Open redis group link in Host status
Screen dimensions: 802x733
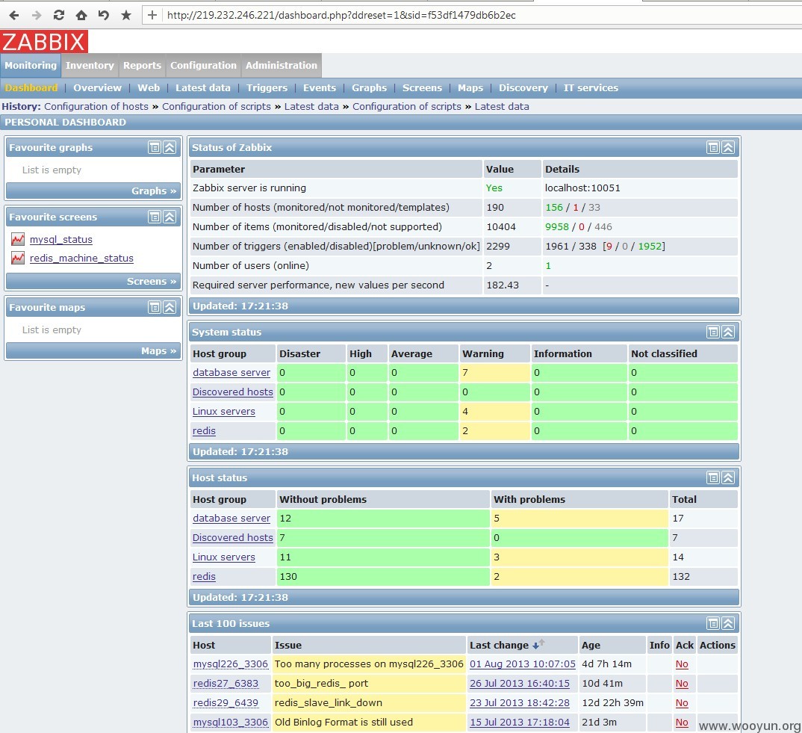204,576
